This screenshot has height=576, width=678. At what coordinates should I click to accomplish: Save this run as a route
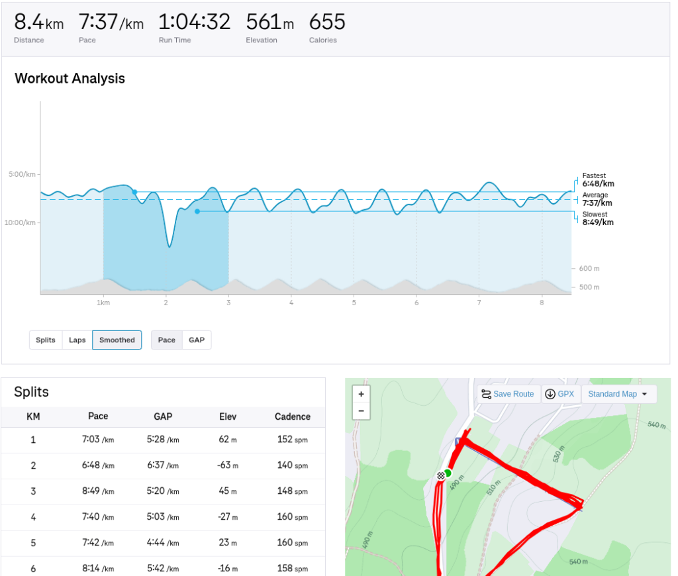tap(508, 394)
